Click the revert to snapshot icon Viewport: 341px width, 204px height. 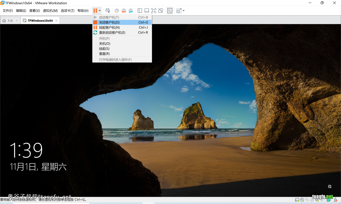124,11
